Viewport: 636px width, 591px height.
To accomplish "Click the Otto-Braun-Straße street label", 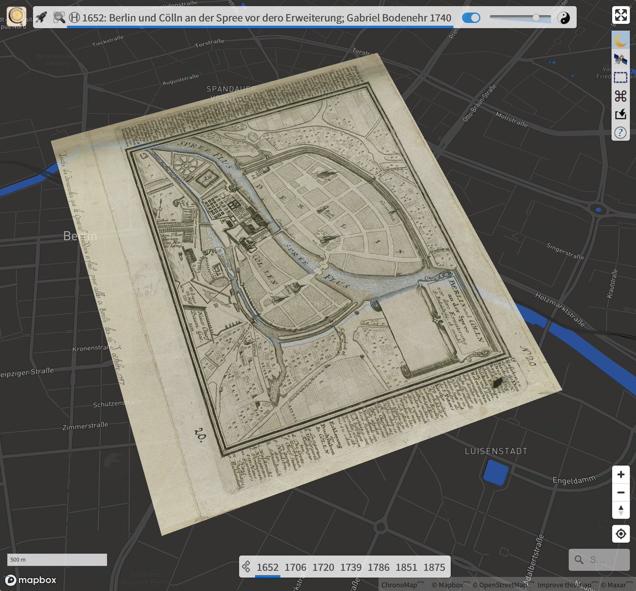I will coord(480,103).
